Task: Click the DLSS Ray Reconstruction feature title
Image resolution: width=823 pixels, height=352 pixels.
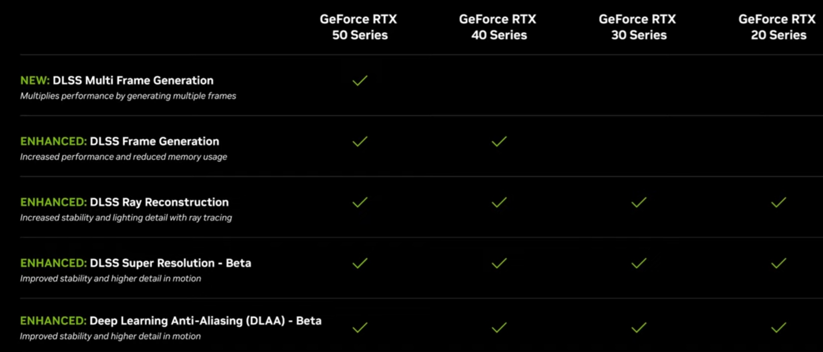Action: point(159,202)
